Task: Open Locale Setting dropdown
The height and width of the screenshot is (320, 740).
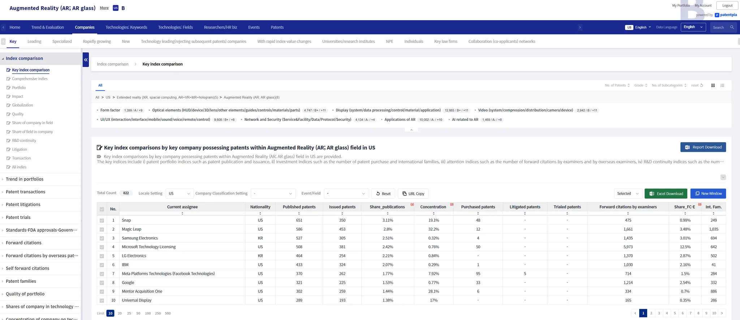Action: point(179,194)
